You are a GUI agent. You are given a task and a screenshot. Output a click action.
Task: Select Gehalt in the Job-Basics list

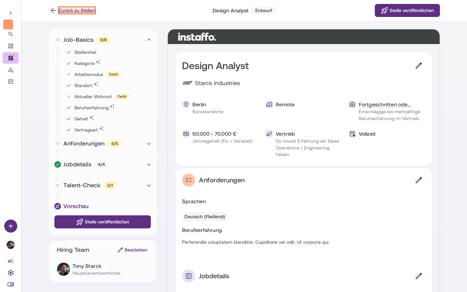pyautogui.click(x=81, y=119)
